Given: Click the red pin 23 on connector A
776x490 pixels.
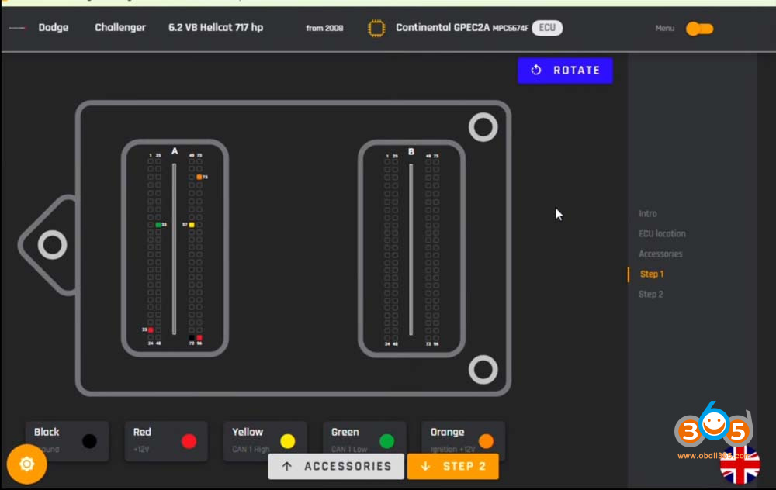Looking at the screenshot, I should coord(151,330).
